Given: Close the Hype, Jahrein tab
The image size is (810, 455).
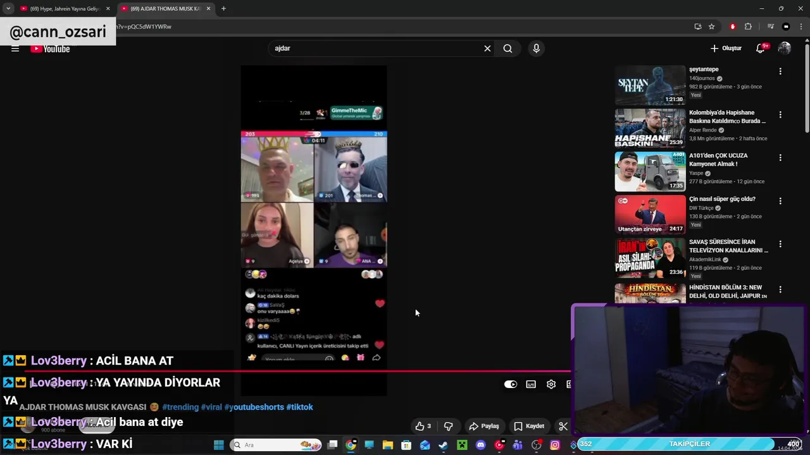Looking at the screenshot, I should (x=108, y=9).
